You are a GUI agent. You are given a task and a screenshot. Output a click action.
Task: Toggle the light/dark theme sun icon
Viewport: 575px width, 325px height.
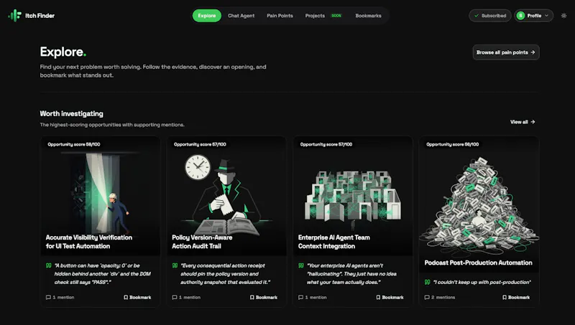coord(563,16)
